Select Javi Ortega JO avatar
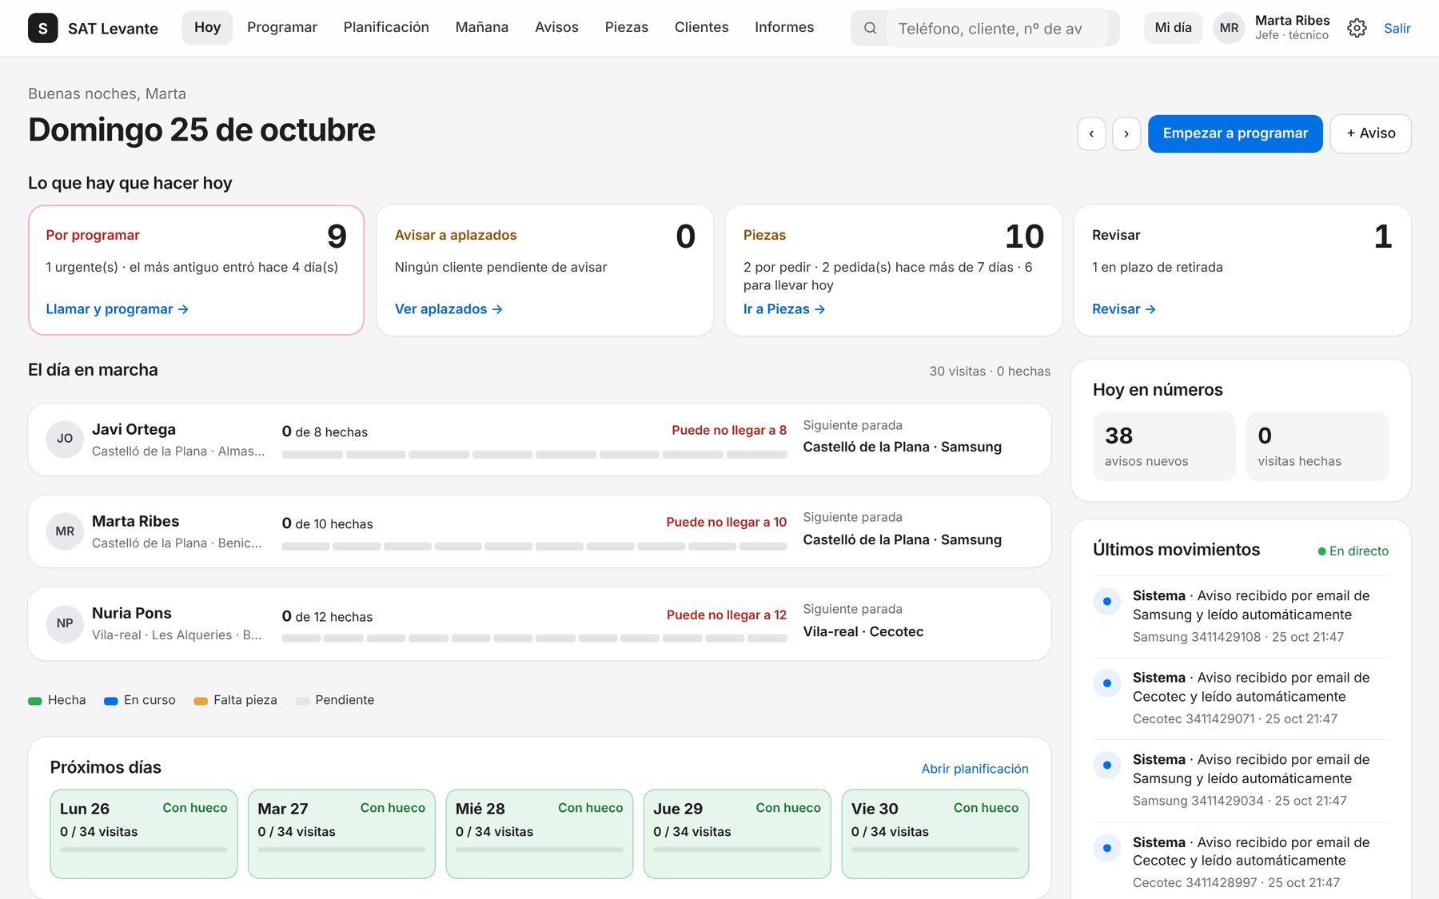 click(x=65, y=439)
